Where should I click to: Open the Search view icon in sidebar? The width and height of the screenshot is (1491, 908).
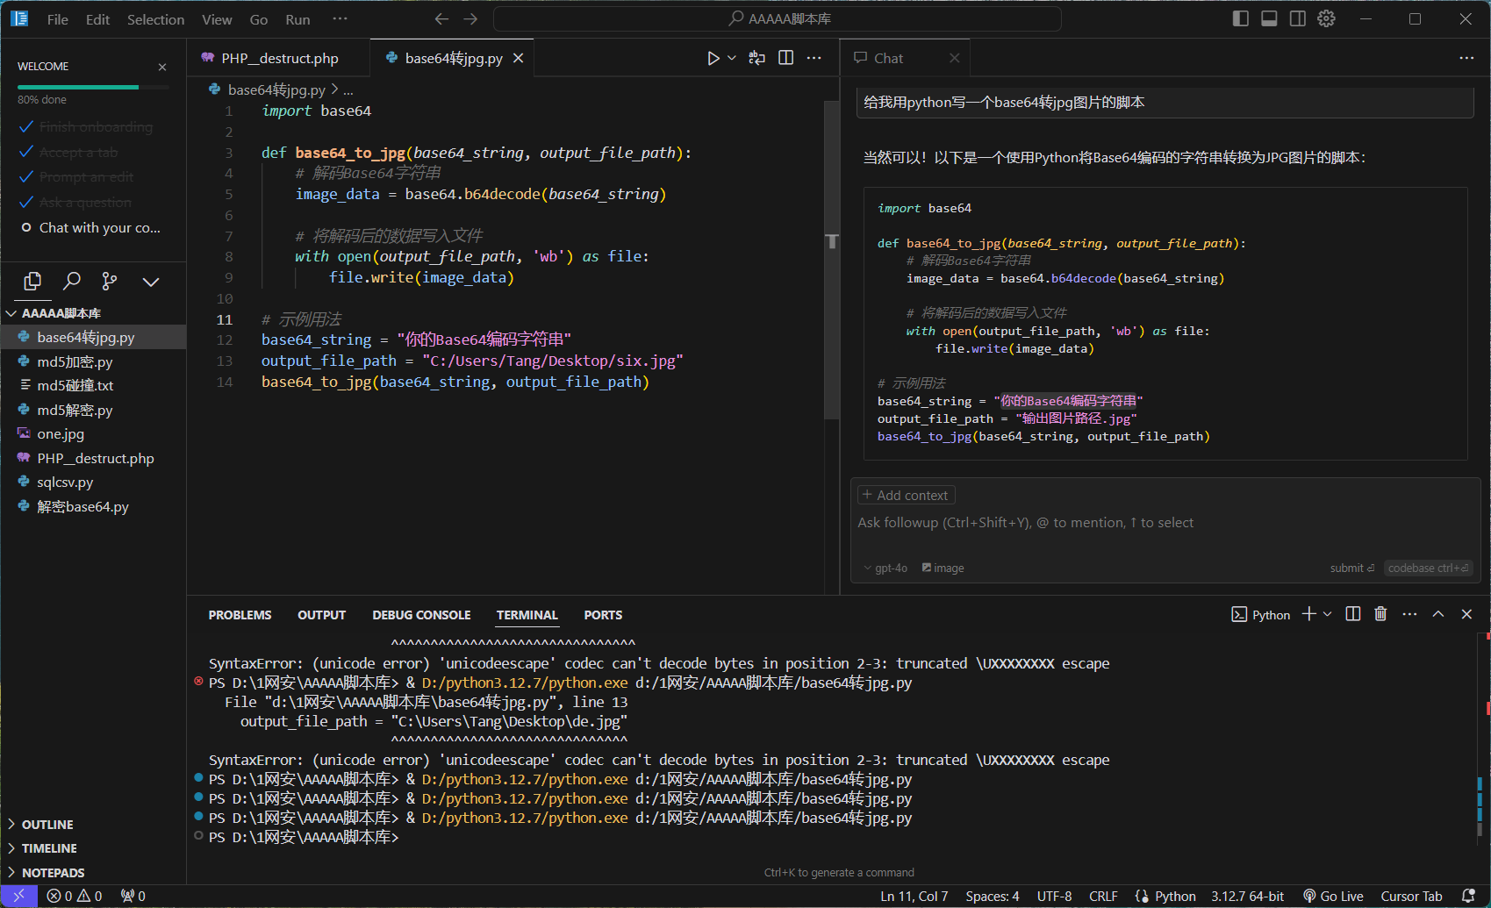pyautogui.click(x=72, y=281)
